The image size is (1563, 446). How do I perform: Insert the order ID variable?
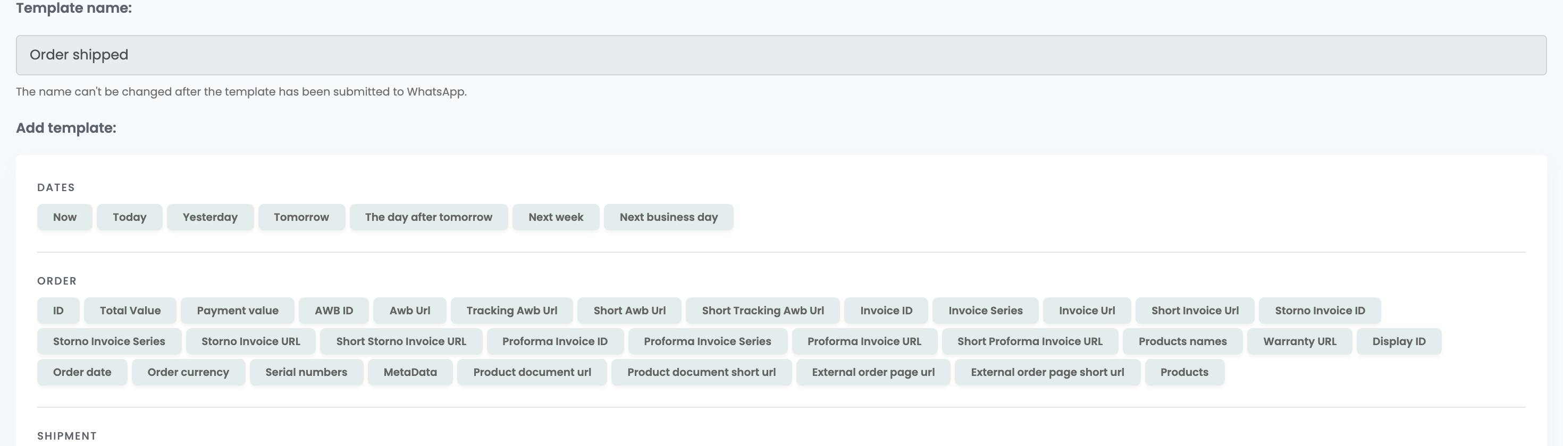tap(58, 310)
